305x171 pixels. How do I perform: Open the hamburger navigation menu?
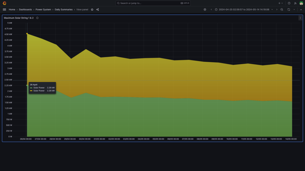tap(5, 9)
